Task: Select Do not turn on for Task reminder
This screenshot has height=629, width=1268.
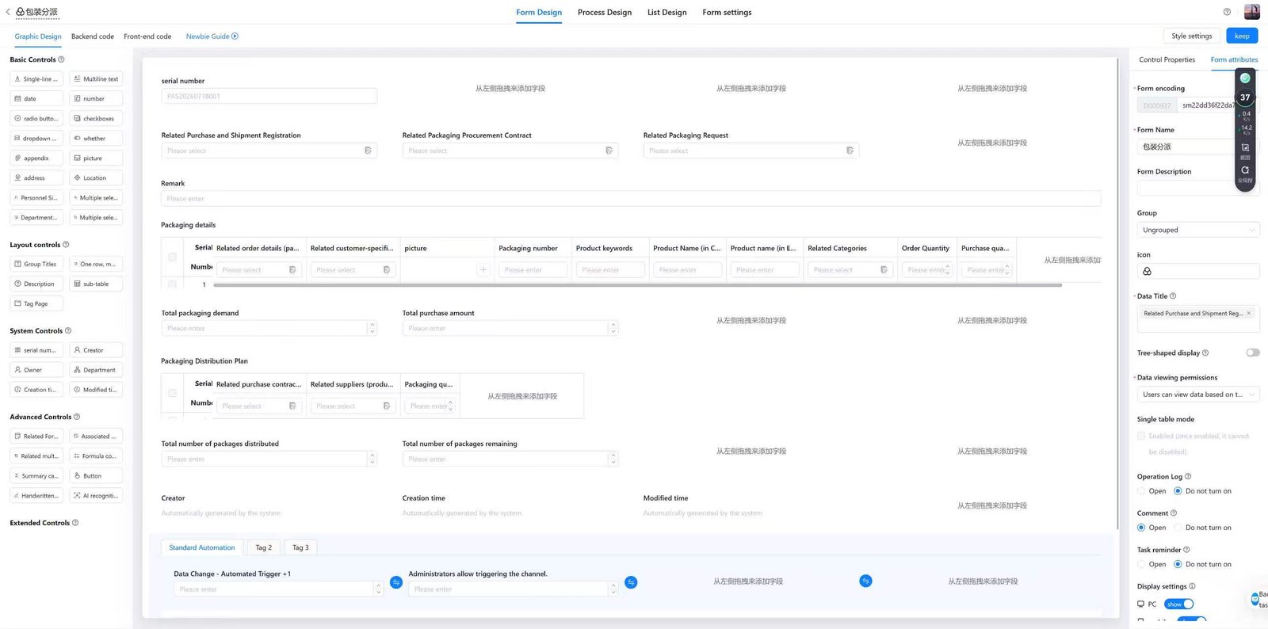Action: [x=1178, y=565]
